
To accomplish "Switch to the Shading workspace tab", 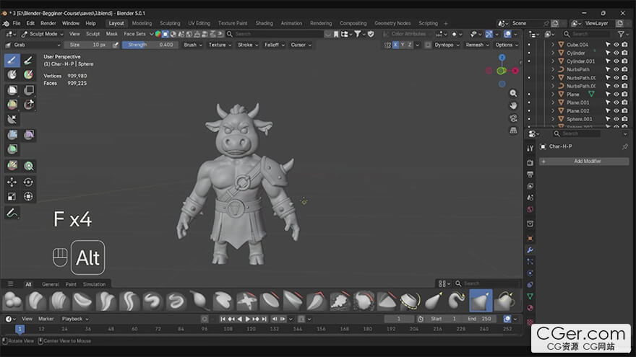I will (x=264, y=24).
